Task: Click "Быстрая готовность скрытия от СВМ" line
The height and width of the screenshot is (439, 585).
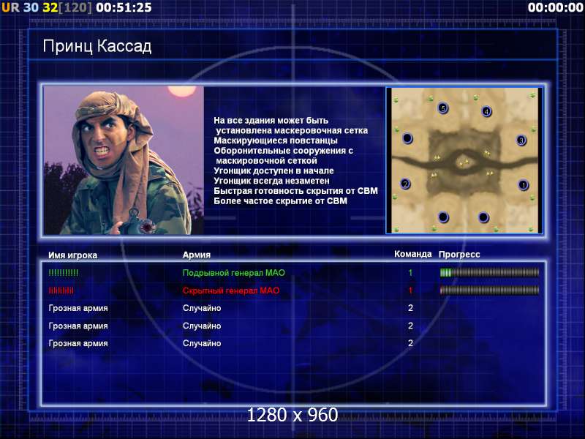Action: (295, 191)
